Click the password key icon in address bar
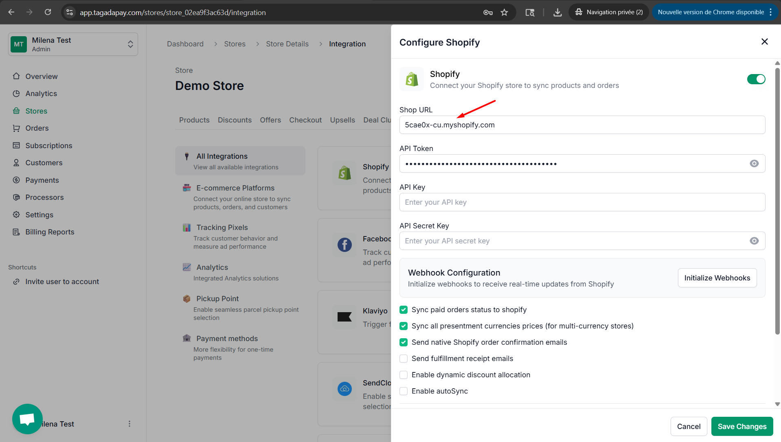The width and height of the screenshot is (781, 442). pos(488,12)
